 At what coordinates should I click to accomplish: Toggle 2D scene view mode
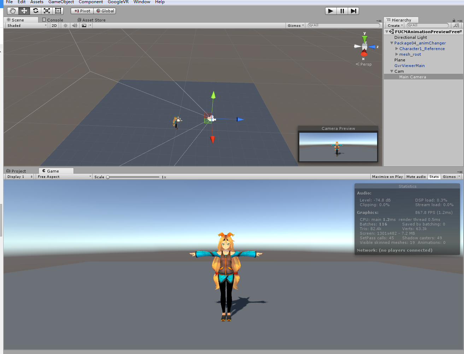[54, 25]
